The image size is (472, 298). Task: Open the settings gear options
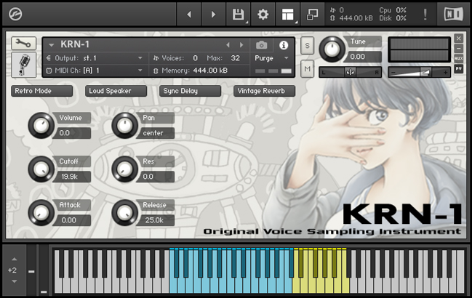[263, 14]
